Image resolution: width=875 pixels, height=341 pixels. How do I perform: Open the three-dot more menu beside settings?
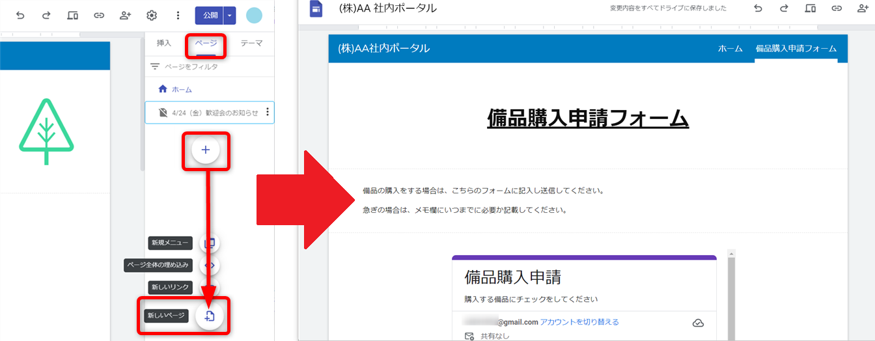[178, 16]
